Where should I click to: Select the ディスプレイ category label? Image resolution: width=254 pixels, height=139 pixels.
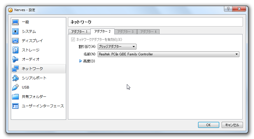tap(32, 41)
